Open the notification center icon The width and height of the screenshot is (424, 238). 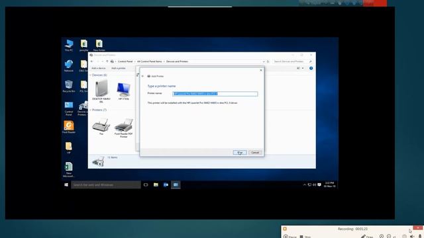[319, 185]
